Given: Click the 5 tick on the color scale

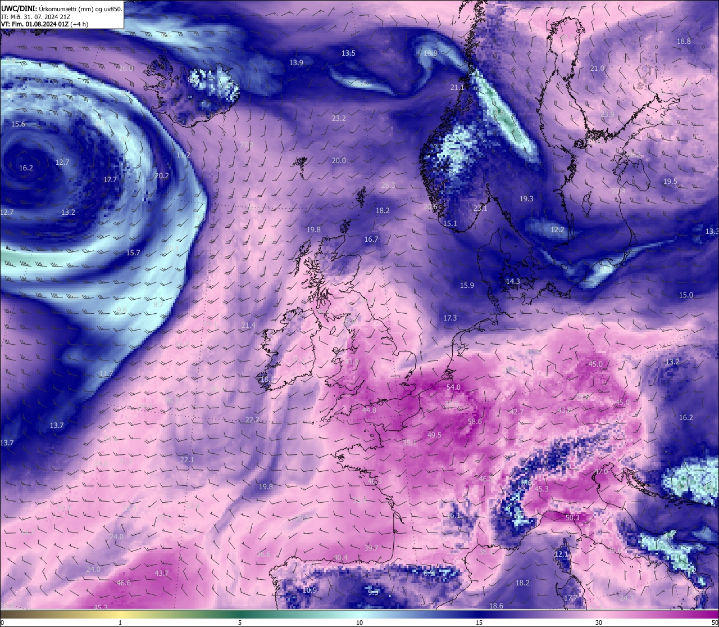Looking at the screenshot, I should point(240,623).
